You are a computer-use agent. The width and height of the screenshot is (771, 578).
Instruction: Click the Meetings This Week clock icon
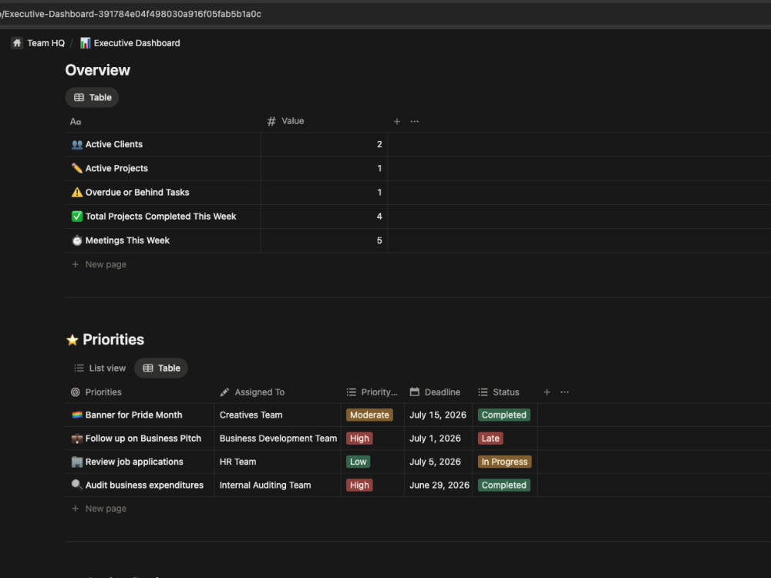click(77, 240)
